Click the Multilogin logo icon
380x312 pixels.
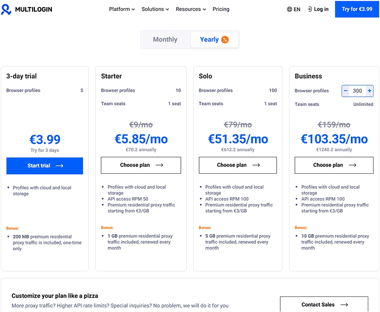(x=6, y=9)
